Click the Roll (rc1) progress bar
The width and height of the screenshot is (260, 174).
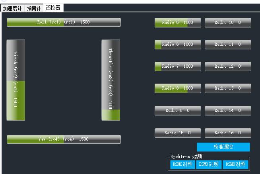tap(64, 22)
